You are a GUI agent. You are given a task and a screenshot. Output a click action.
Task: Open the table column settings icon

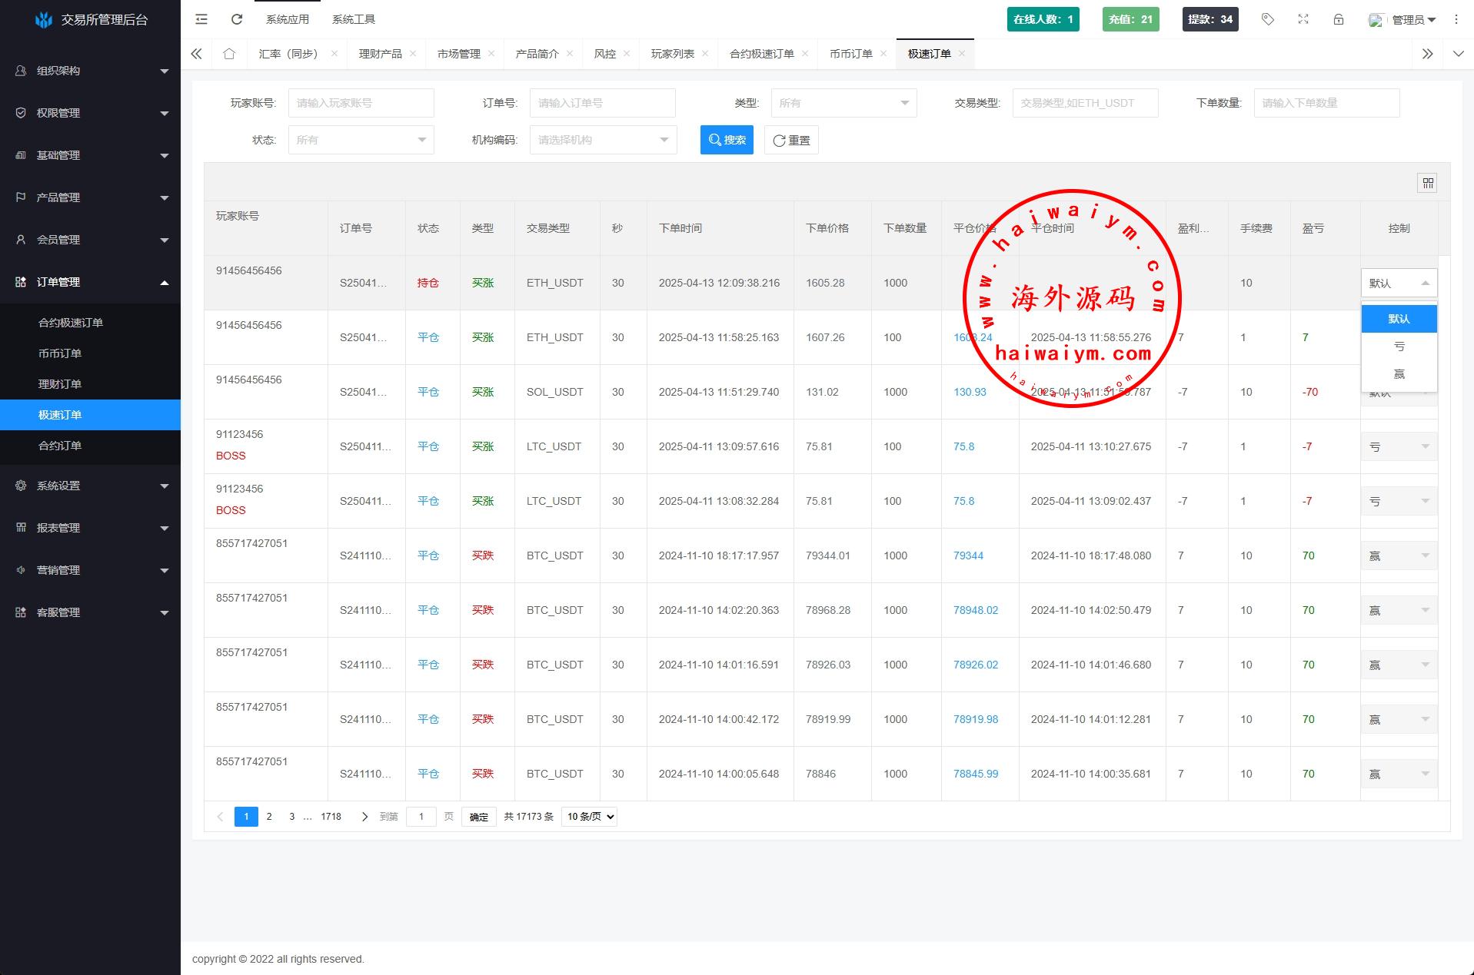tap(1427, 183)
